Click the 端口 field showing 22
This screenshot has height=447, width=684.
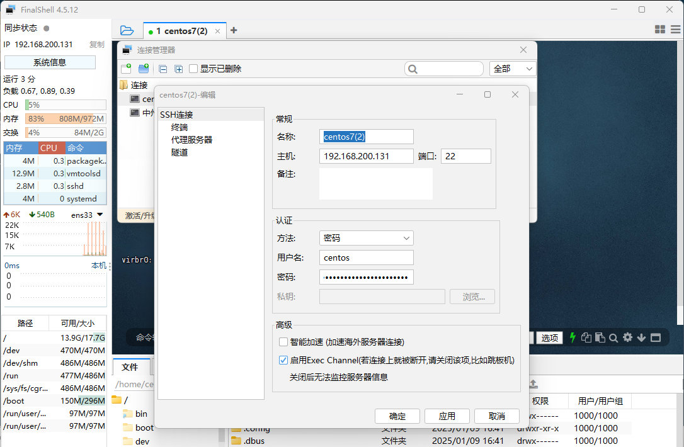[x=466, y=156]
